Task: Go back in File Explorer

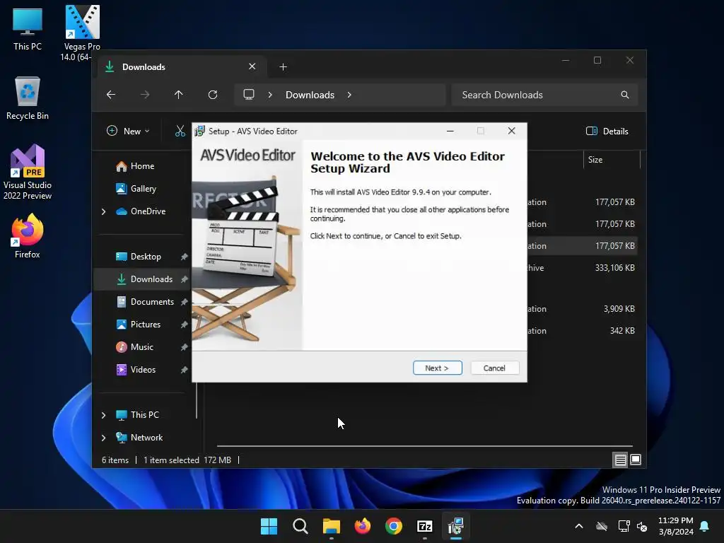Action: click(x=111, y=95)
